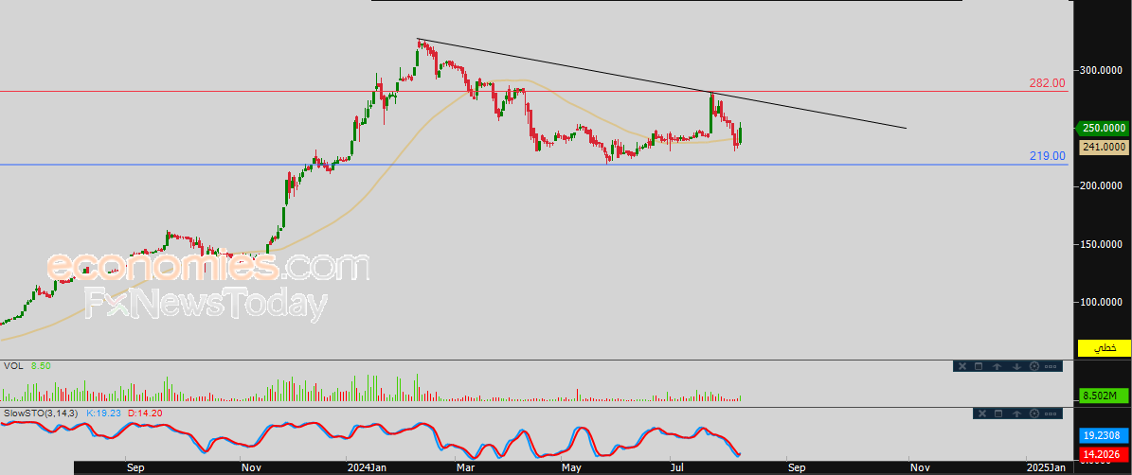
Task: Select the red 282.00 resistance line label
Action: (x=1047, y=83)
